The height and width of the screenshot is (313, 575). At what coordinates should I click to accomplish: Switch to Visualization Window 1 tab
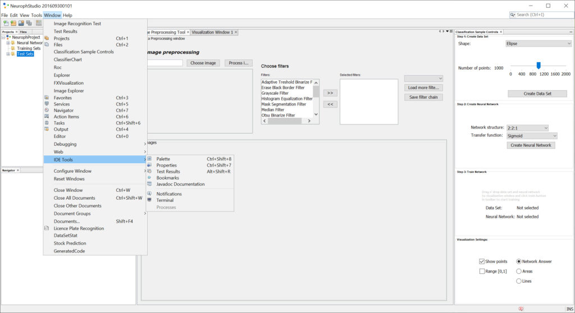[x=214, y=32]
